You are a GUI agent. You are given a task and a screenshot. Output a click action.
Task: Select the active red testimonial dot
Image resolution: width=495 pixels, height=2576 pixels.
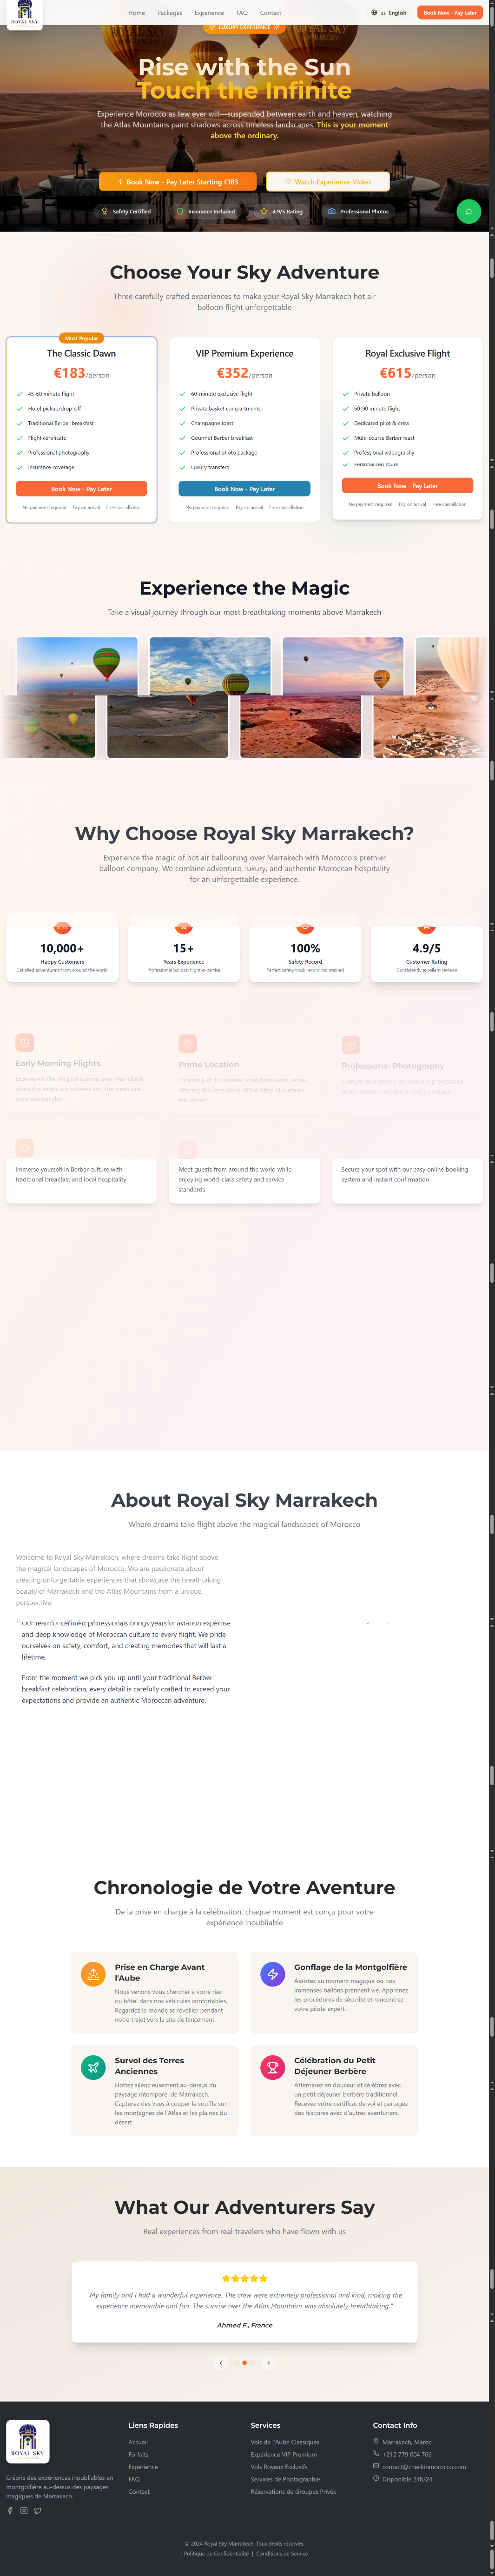click(x=245, y=2362)
